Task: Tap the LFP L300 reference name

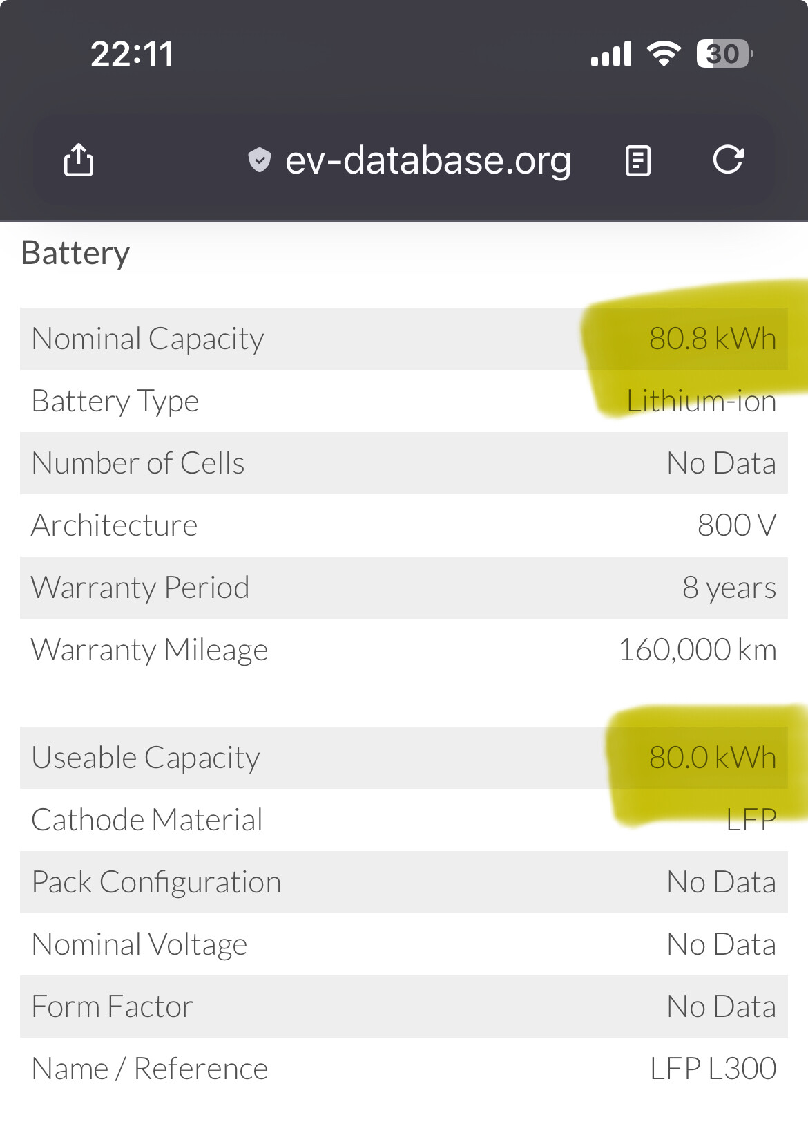Action: [x=713, y=1069]
